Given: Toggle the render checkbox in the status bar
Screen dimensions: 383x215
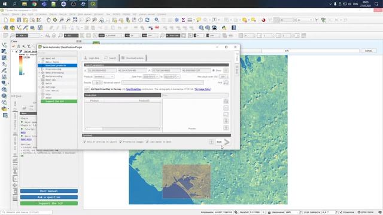Looking at the screenshot, I should 341,213.
